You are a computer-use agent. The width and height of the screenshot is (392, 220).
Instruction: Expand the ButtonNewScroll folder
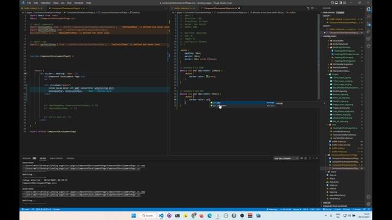[341, 44]
